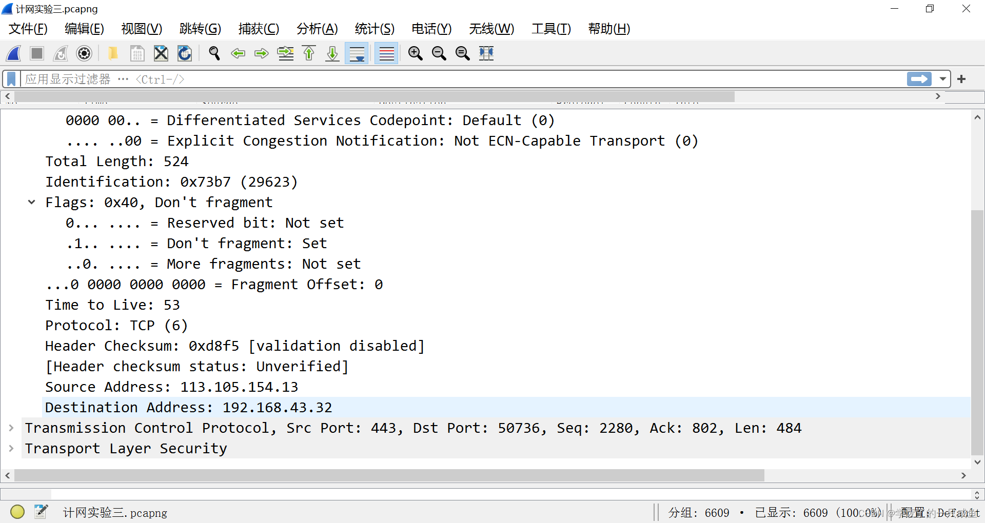Open the 电话(Y) menu
This screenshot has width=985, height=523.
[431, 29]
